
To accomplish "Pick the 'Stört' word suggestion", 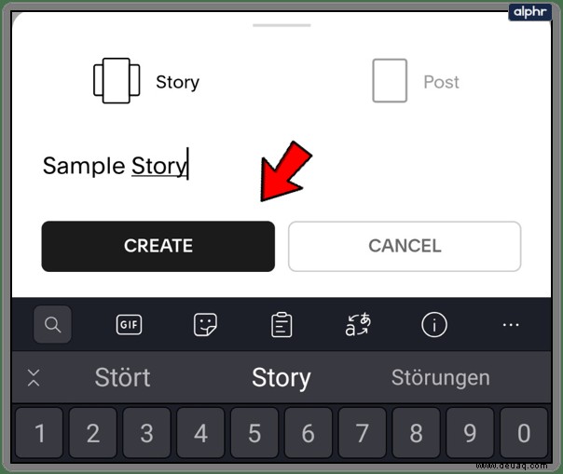I will [122, 377].
